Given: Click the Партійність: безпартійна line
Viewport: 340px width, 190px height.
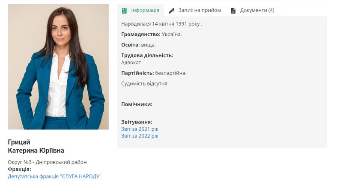Looking at the screenshot, I should [154, 73].
